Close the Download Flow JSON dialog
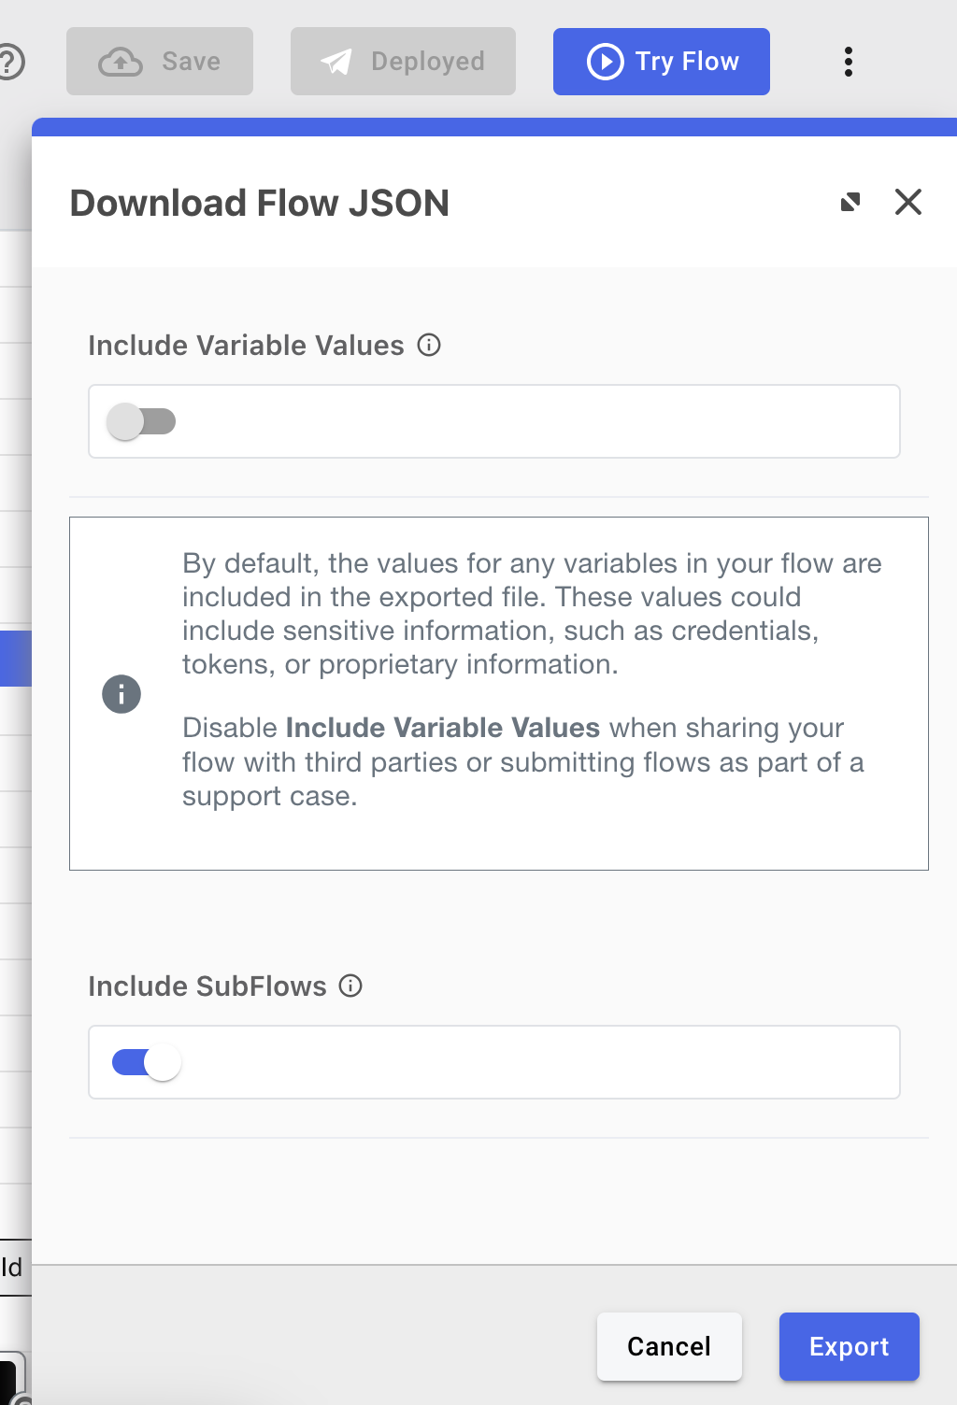Screen dimensions: 957x1405 click(x=907, y=203)
